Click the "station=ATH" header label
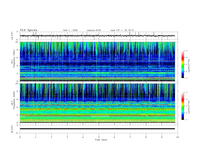The width and height of the screenshot is (200, 154). point(94,30)
